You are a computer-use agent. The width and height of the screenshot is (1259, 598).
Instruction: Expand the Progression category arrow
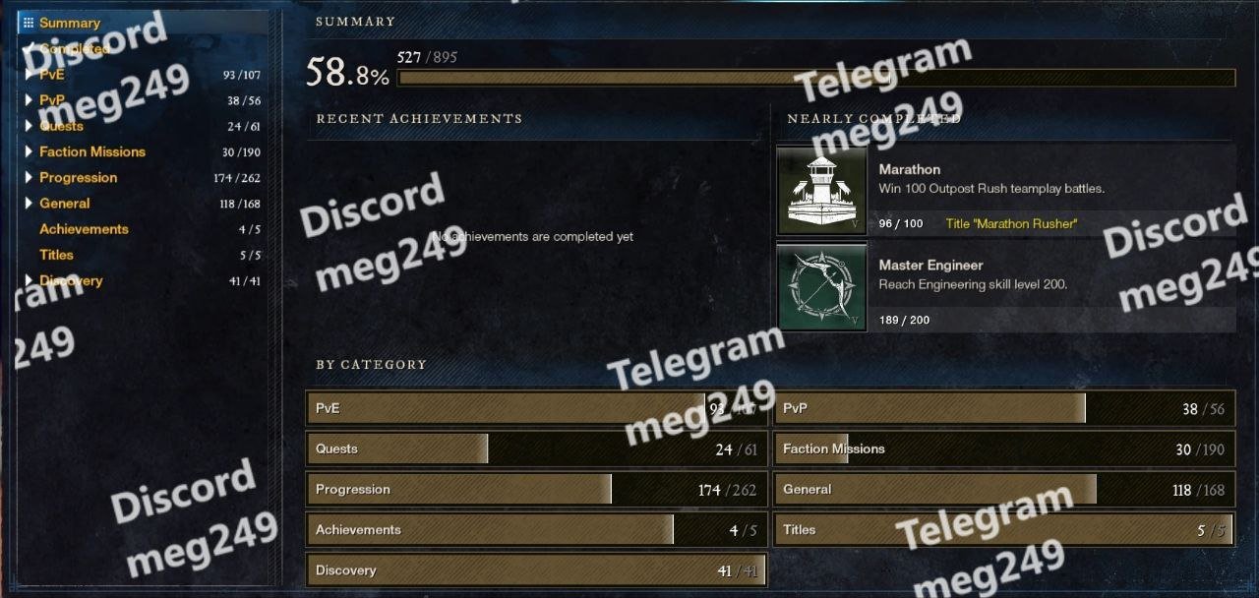(30, 177)
